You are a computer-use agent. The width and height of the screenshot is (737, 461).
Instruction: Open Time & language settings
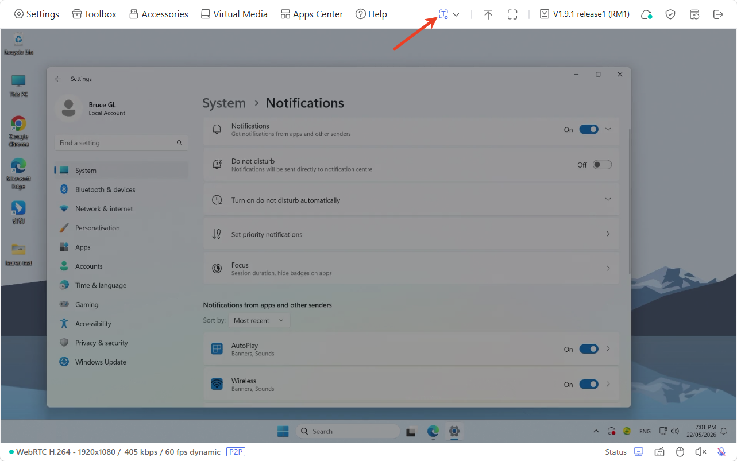click(121, 285)
